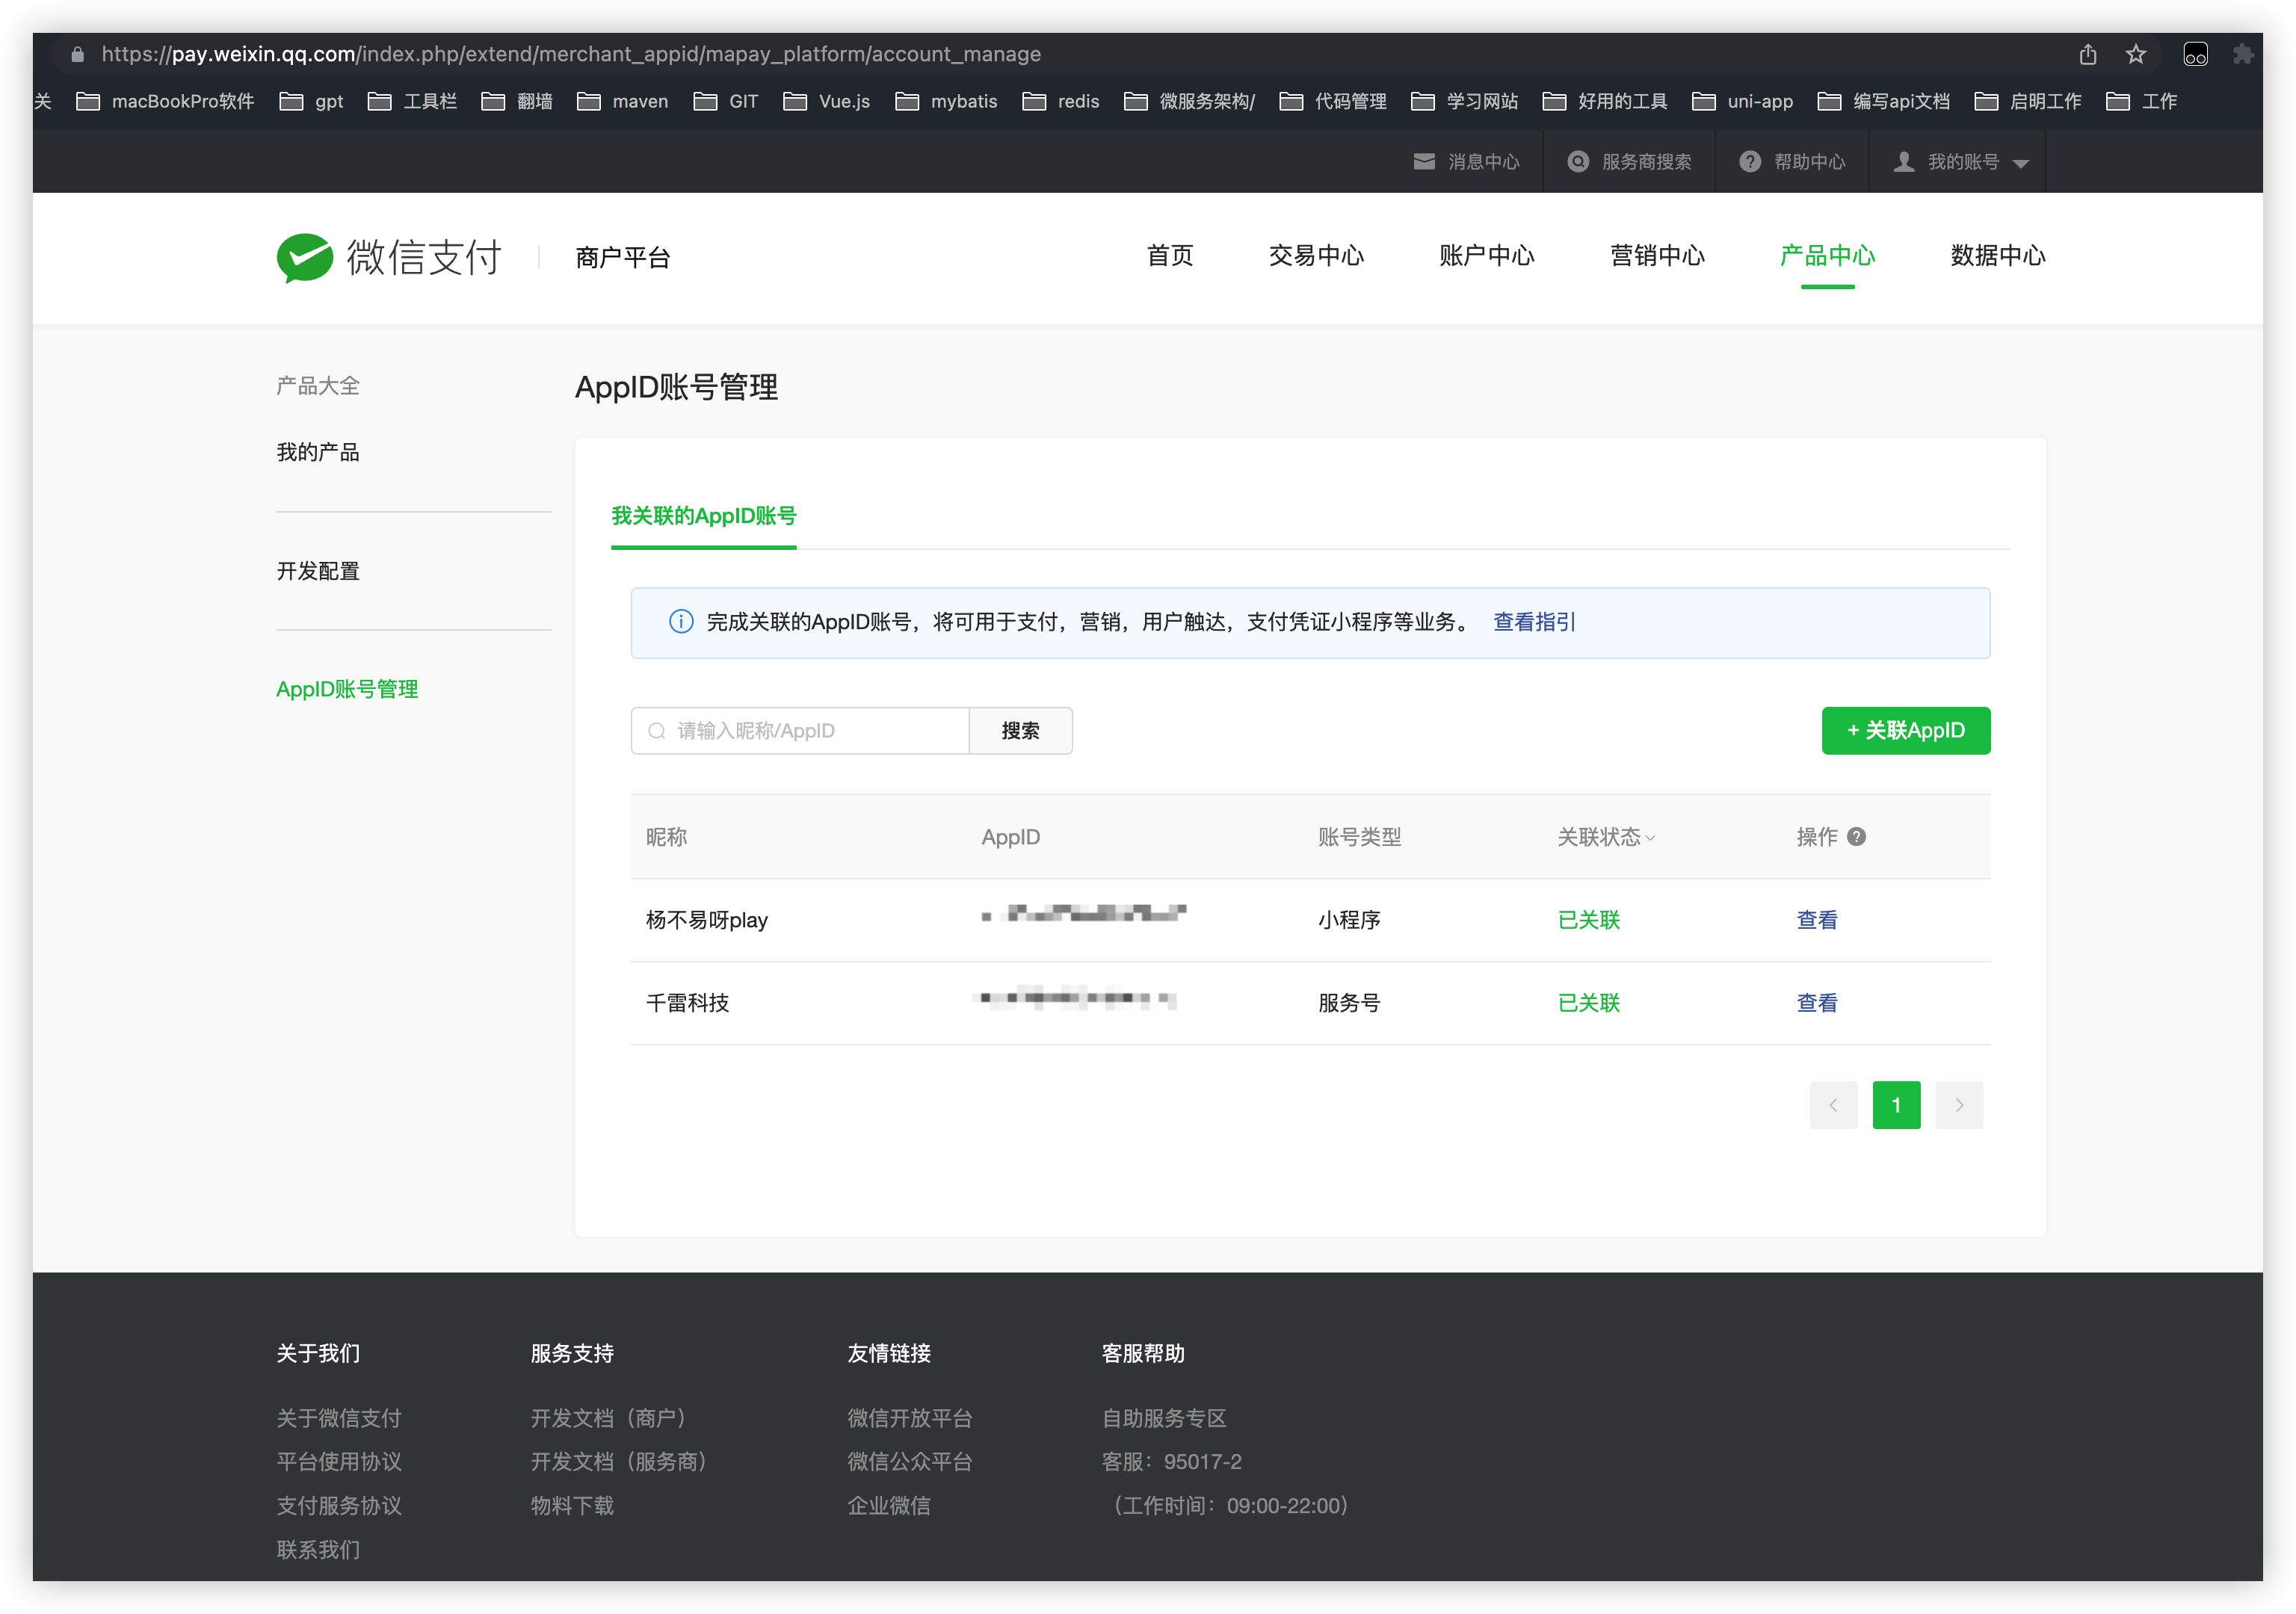Screen dimensions: 2296x1614
Task: Open 平台使用协议 footer link
Action: coord(339,1462)
